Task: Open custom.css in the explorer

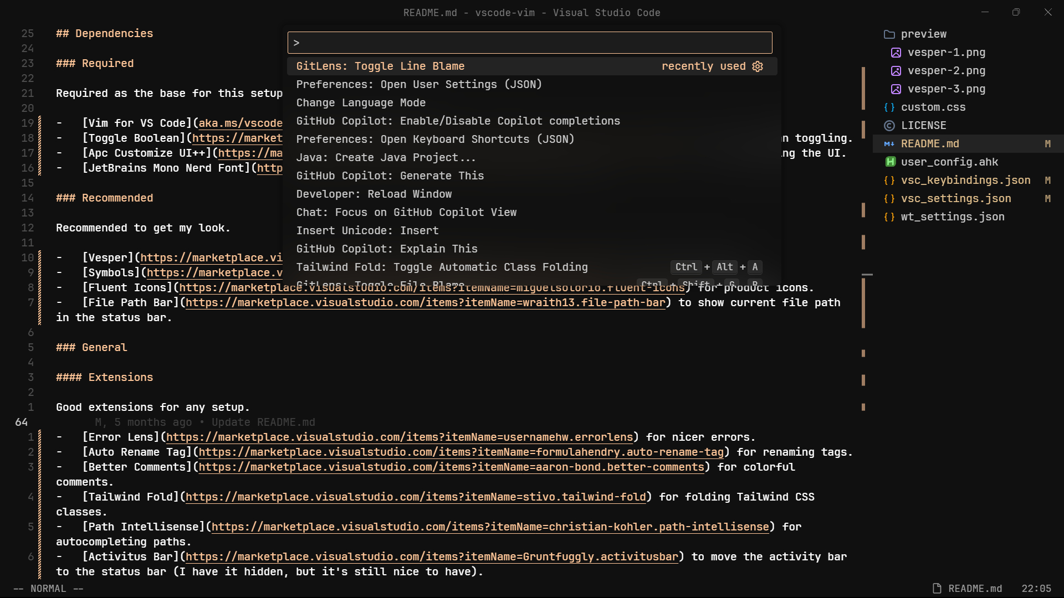Action: (969, 107)
